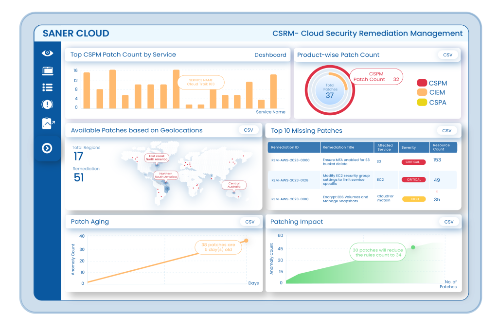The width and height of the screenshot is (498, 332).
Task: Click 'Ensure MFA enabled for S3 bucket delete'
Action: (x=346, y=162)
